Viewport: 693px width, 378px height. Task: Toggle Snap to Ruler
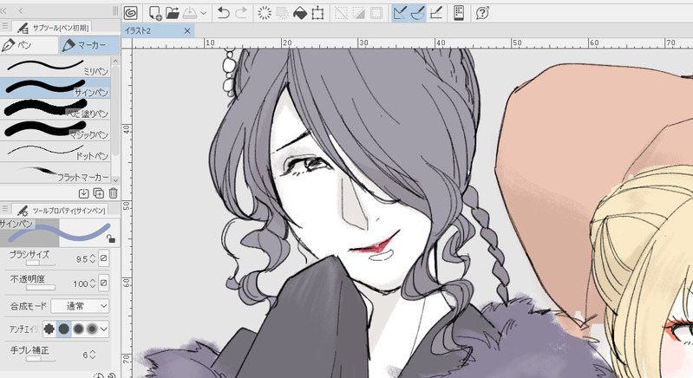[x=400, y=13]
